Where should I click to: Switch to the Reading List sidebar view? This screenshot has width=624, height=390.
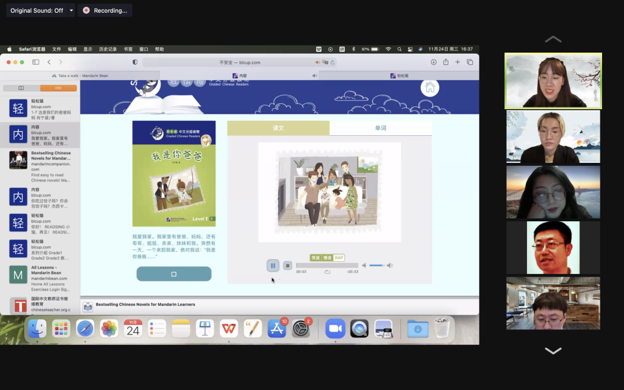click(58, 88)
